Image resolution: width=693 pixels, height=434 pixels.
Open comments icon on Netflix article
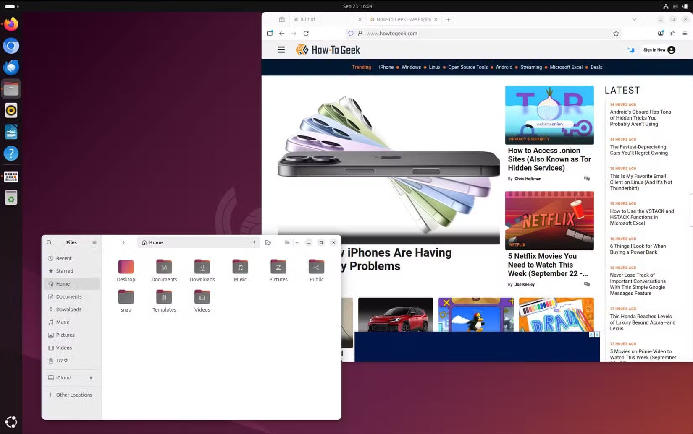587,284
